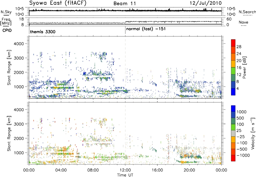Viewport: 256px width, 177px height.
Task: Click the '-1000' tick on the velocity scale
Action: point(243,155)
